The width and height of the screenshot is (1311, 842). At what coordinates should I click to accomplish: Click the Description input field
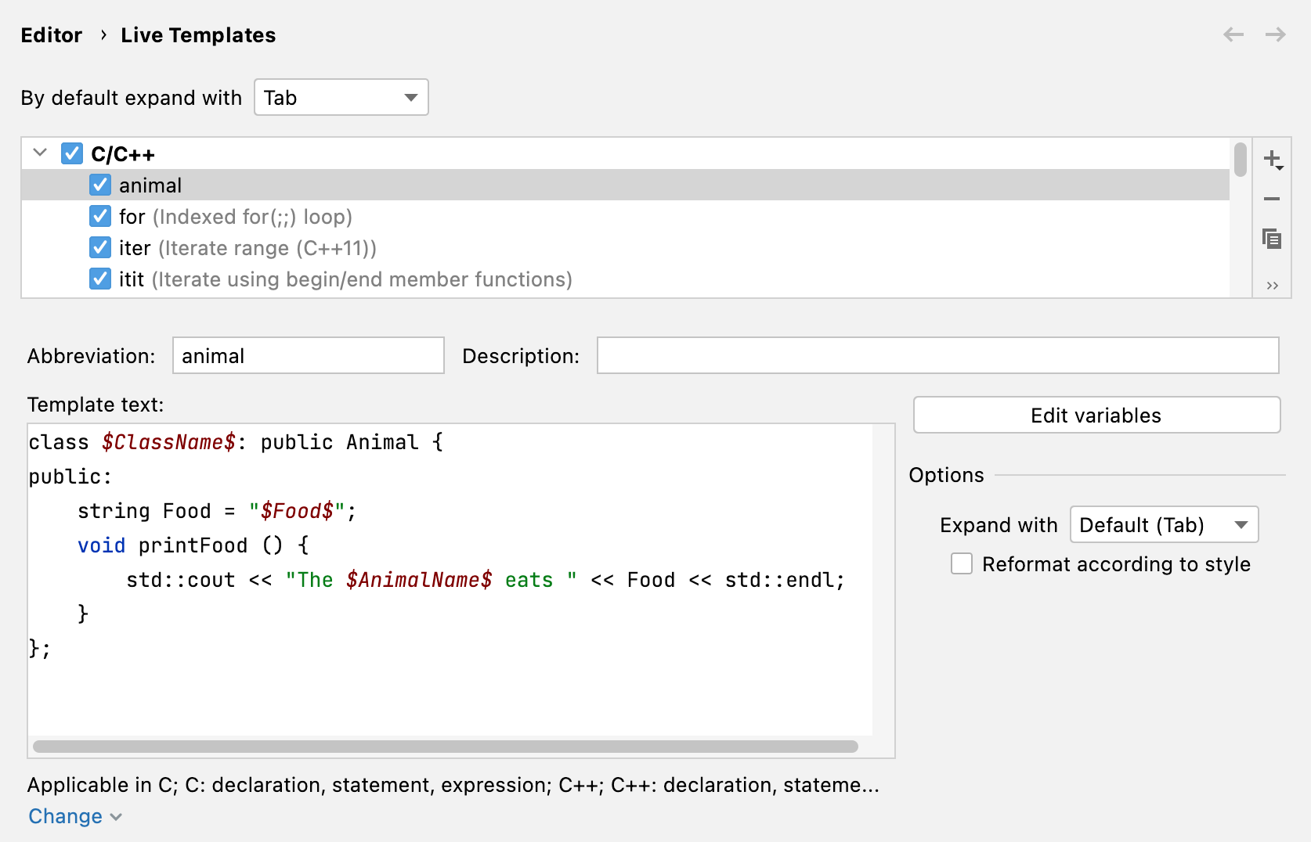pyautogui.click(x=937, y=355)
